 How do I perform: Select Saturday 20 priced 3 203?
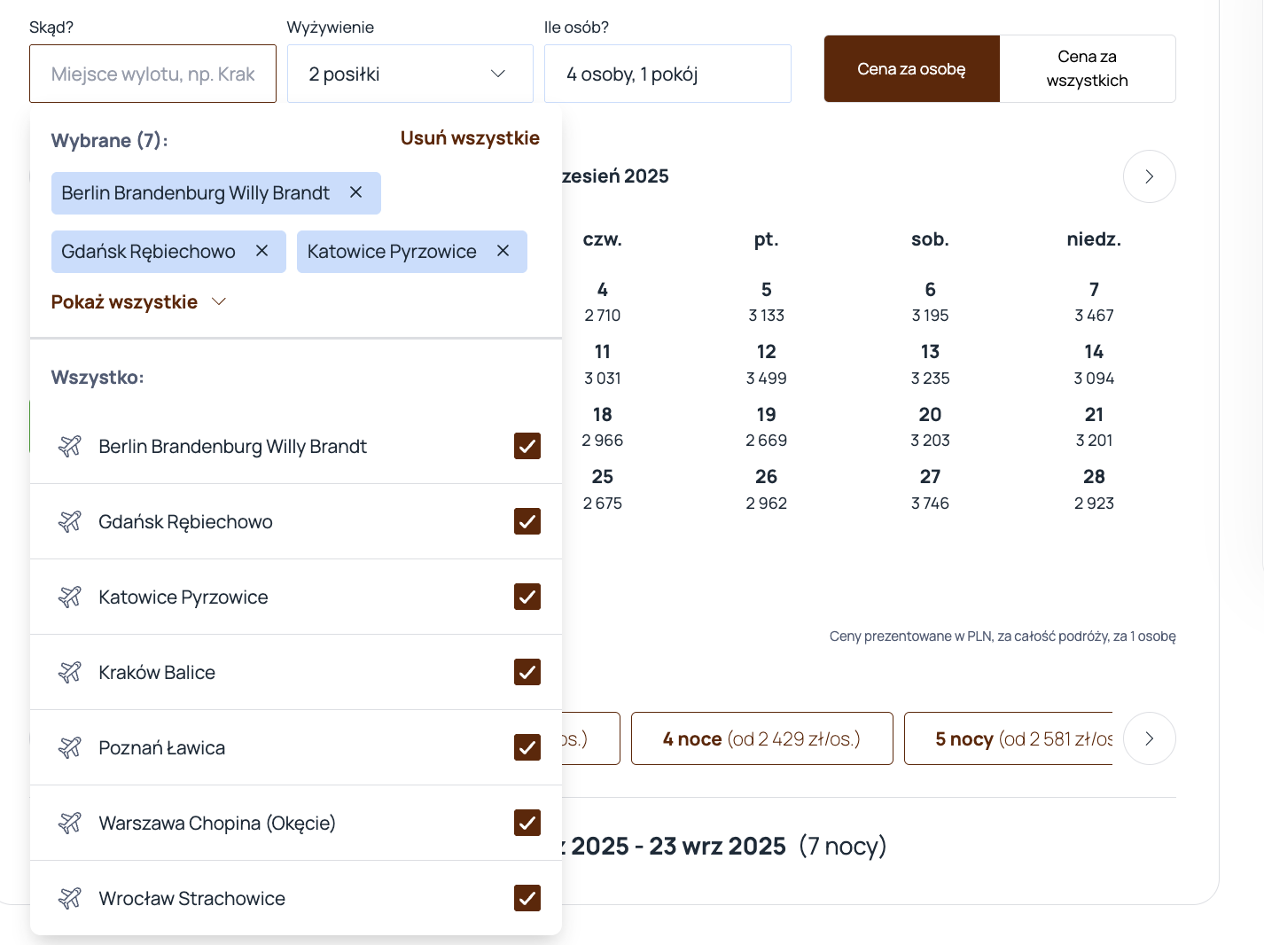[931, 427]
